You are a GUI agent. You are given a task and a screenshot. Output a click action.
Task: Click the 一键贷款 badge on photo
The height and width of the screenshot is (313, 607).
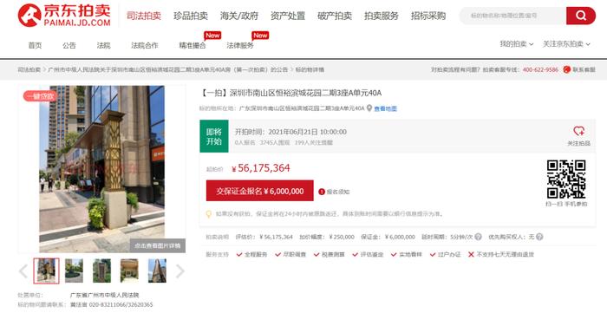point(40,96)
